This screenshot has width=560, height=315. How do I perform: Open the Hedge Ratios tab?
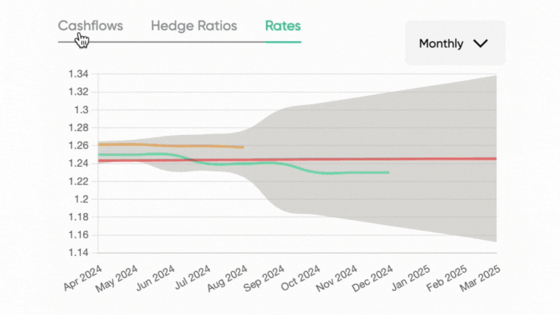[194, 26]
